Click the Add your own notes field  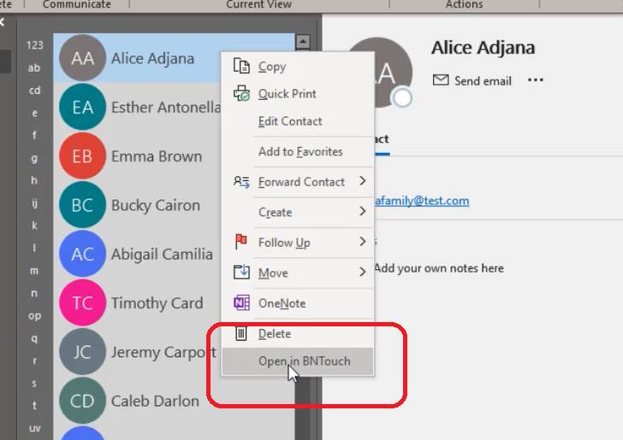tap(439, 268)
